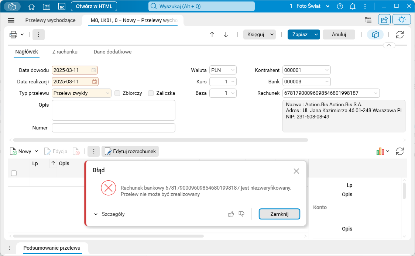Close the Błąd dialog with X
Image resolution: width=415 pixels, height=256 pixels.
(296, 171)
